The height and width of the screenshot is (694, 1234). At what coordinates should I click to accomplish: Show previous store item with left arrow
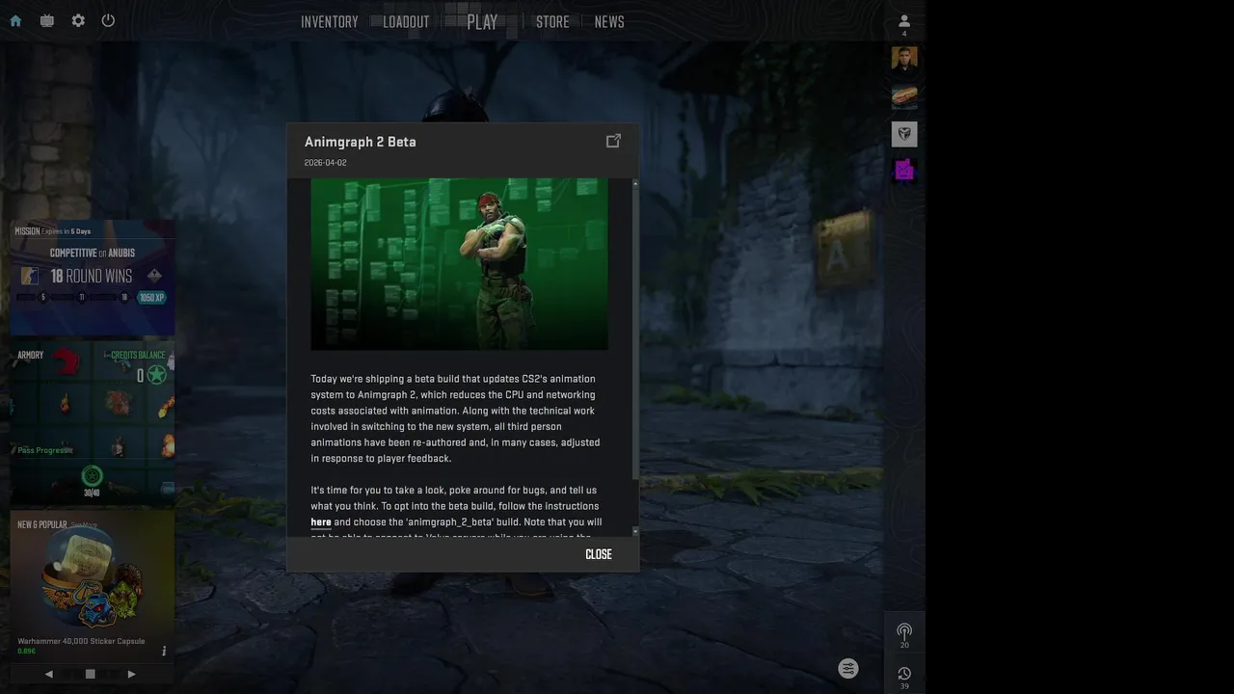coord(49,674)
